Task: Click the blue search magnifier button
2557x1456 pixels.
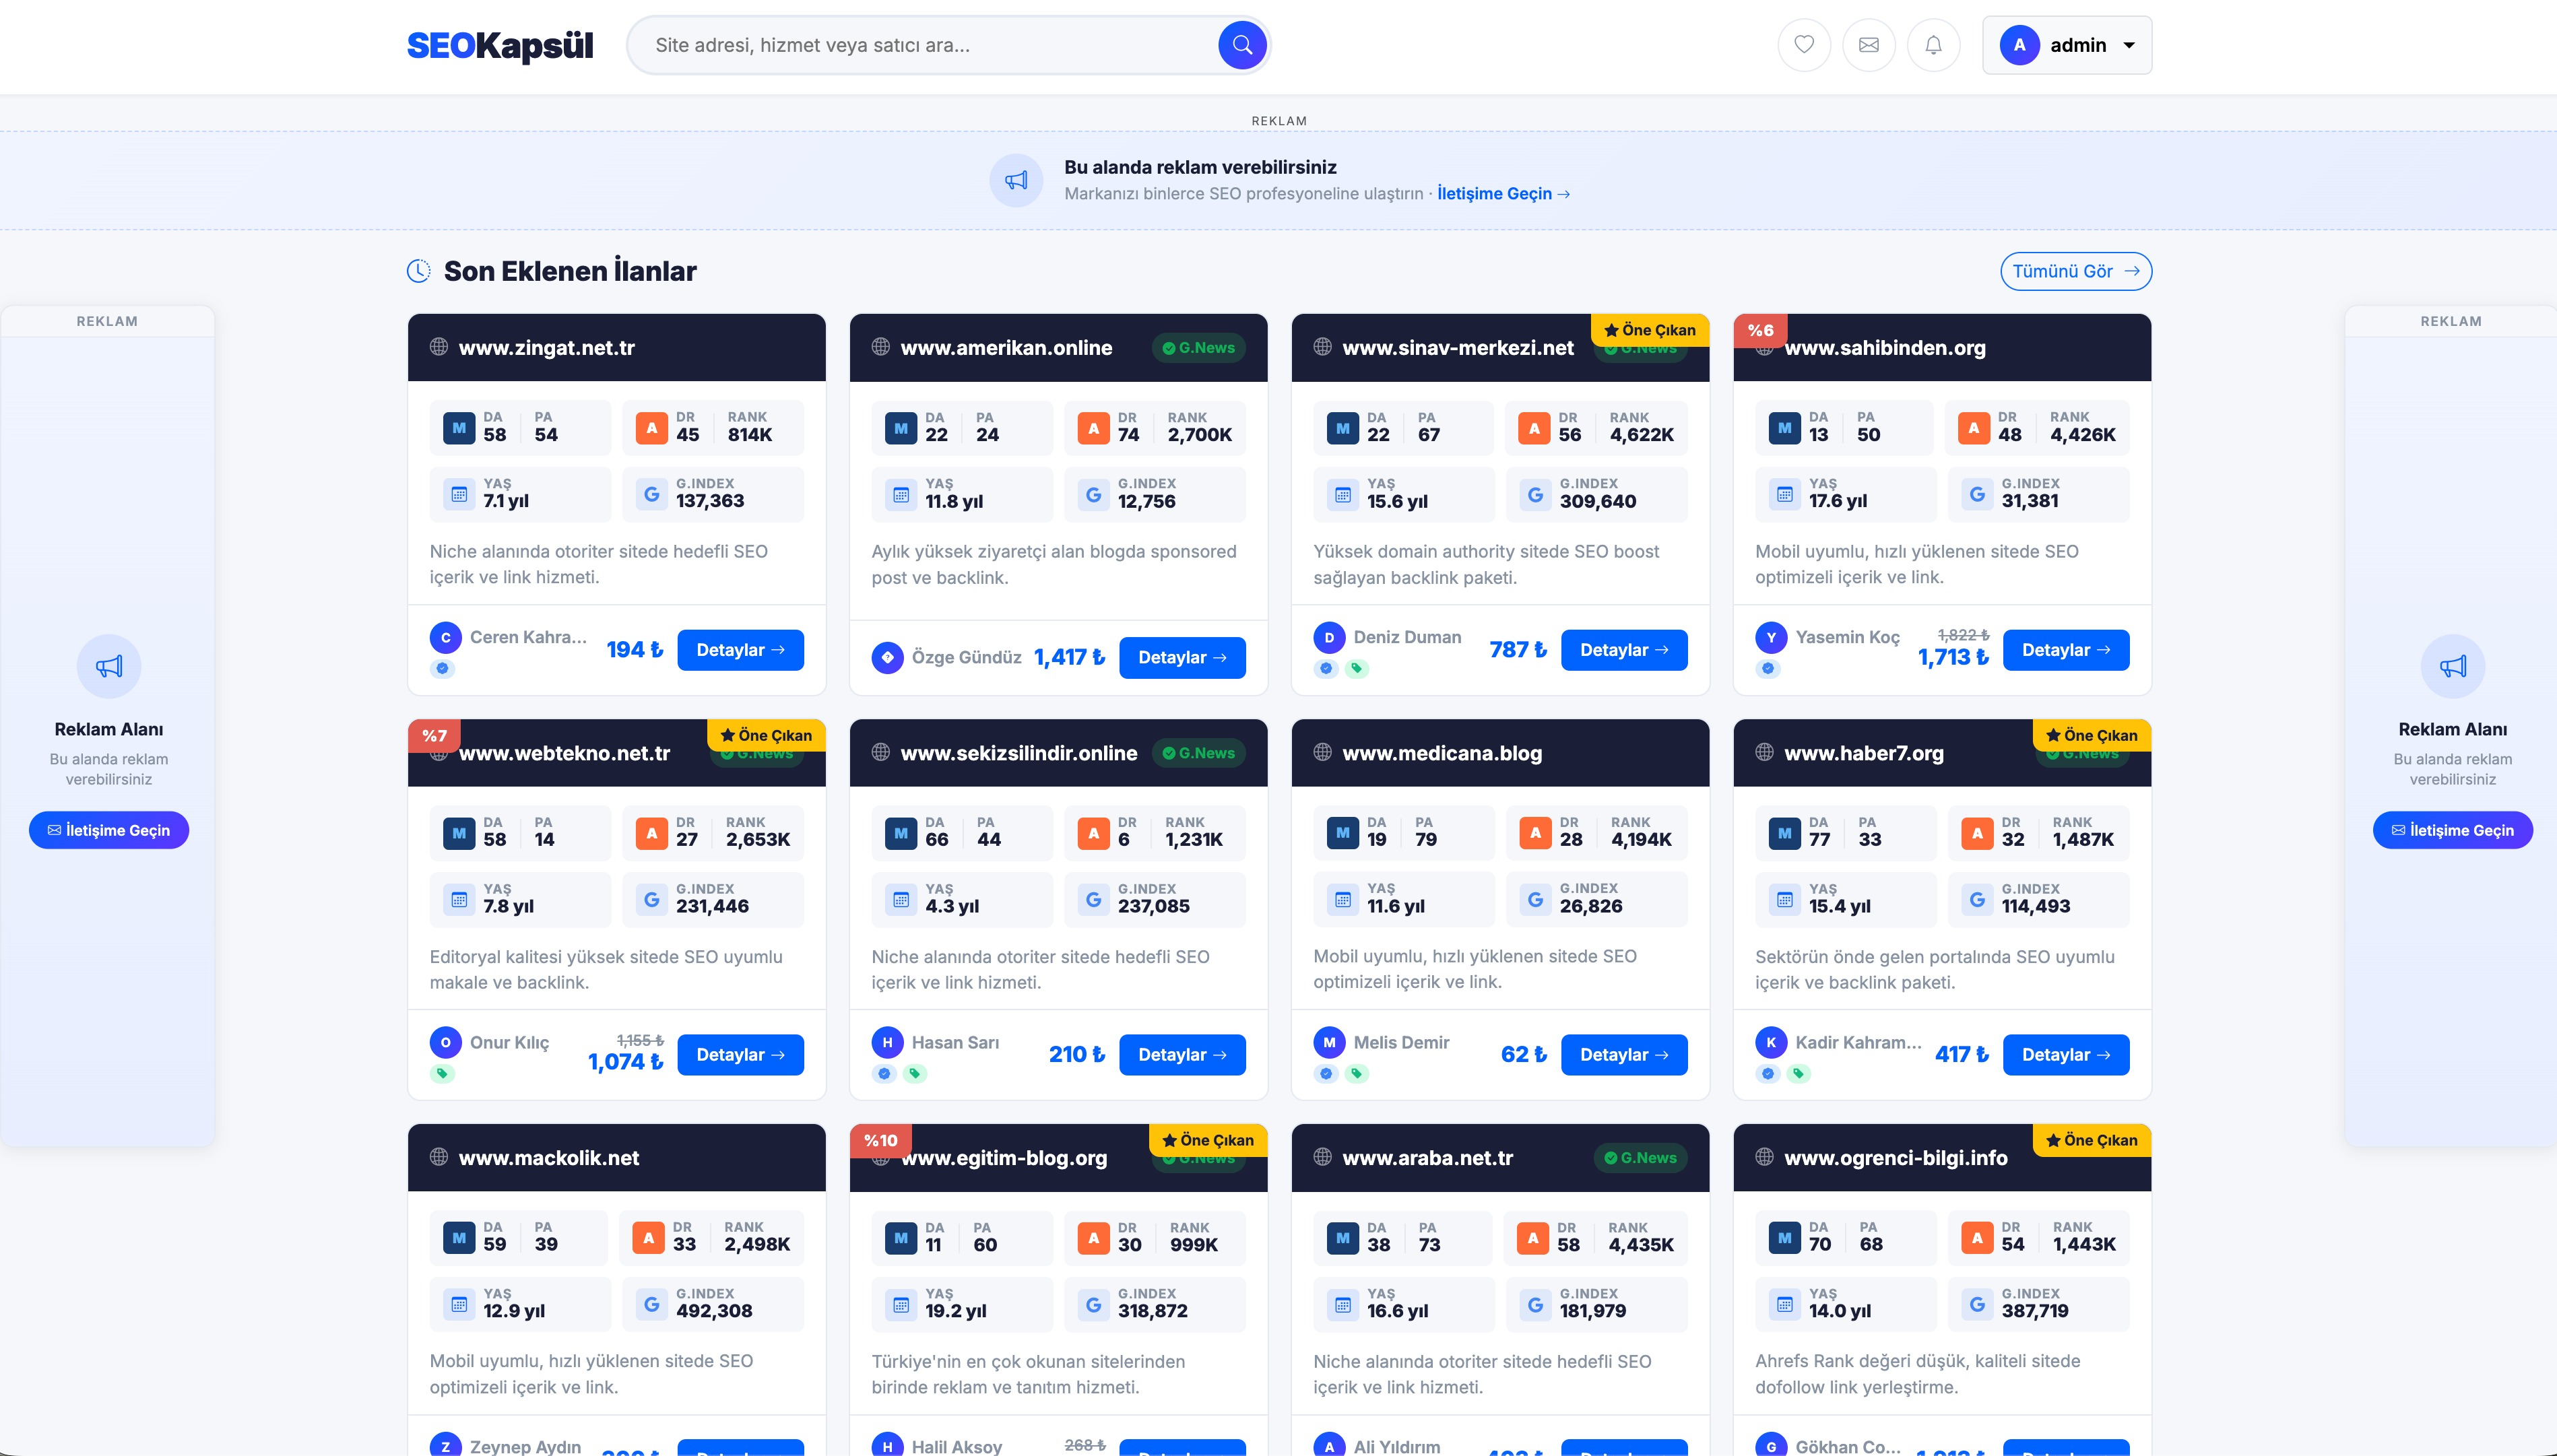Action: pyautogui.click(x=1242, y=45)
